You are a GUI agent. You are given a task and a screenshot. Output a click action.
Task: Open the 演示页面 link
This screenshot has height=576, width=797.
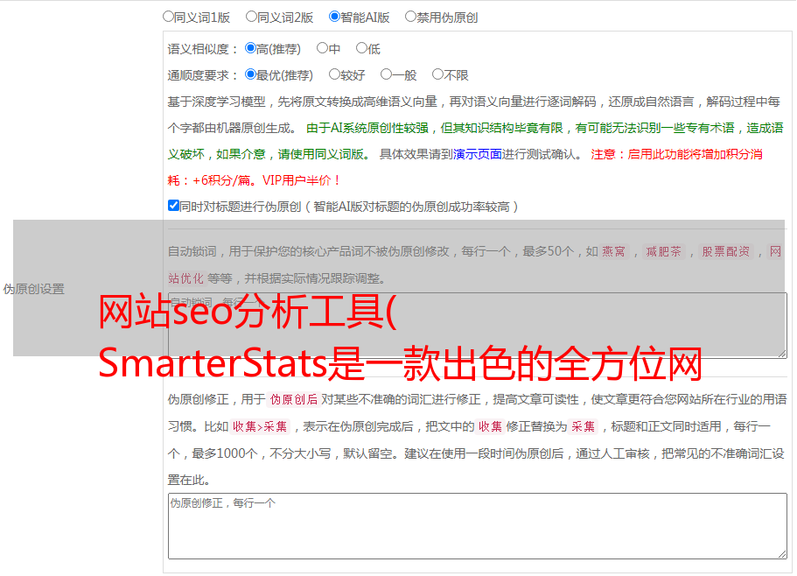(477, 154)
